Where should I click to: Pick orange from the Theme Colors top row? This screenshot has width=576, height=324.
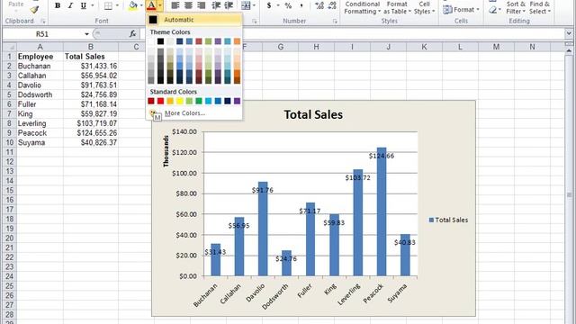(237, 41)
